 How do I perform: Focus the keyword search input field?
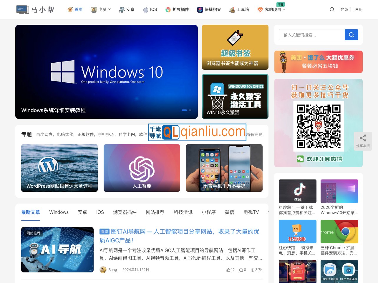pyautogui.click(x=311, y=35)
